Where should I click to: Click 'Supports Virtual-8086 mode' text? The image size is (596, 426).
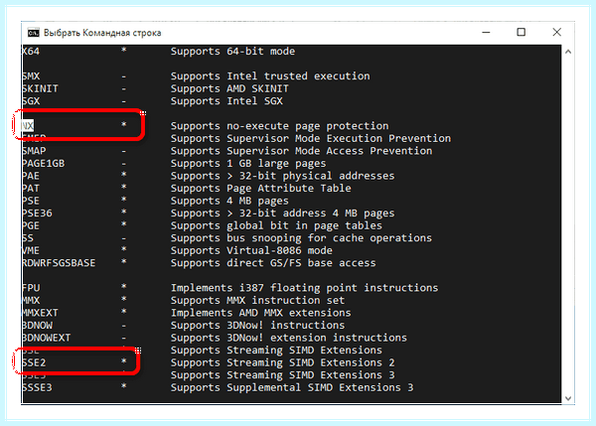pos(251,251)
